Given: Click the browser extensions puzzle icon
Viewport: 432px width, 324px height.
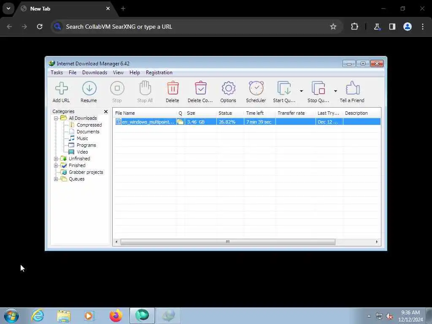Looking at the screenshot, I should 354,27.
